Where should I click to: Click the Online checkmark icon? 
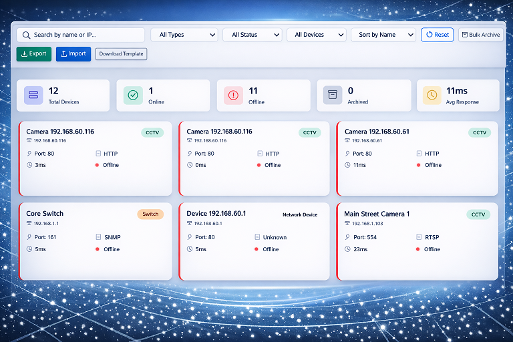pyautogui.click(x=133, y=96)
